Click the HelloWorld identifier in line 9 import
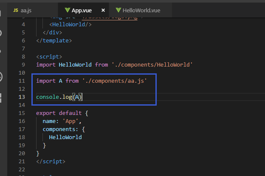Image resolution: width=265 pixels, height=176 pixels. coord(75,65)
